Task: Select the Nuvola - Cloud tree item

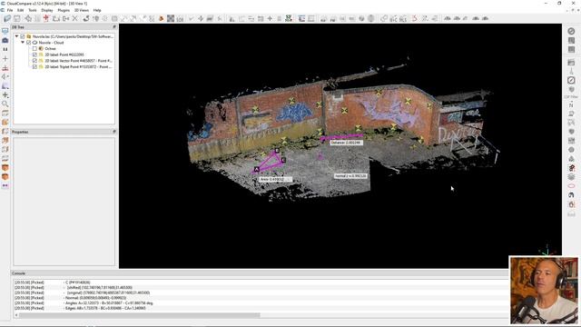Action: [51, 43]
